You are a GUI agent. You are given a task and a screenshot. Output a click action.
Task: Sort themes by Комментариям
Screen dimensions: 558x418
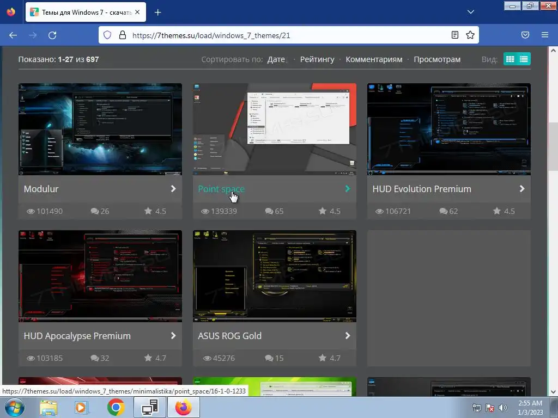click(x=374, y=59)
